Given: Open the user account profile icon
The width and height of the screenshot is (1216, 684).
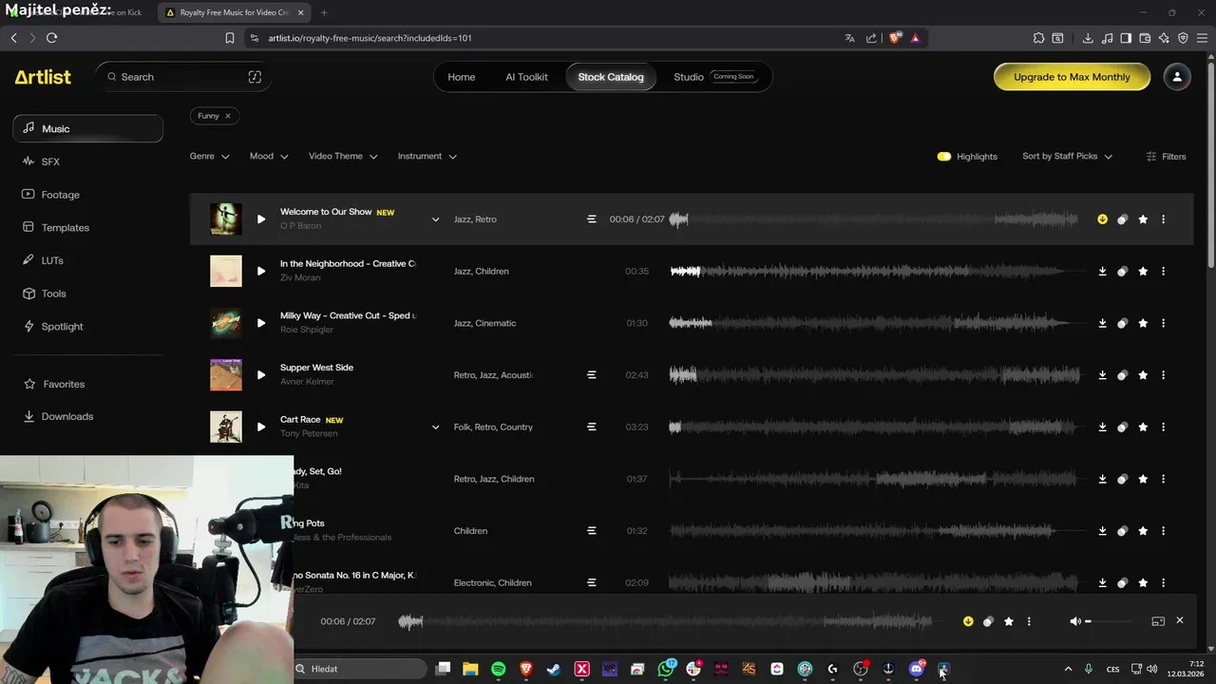Looking at the screenshot, I should [x=1177, y=77].
